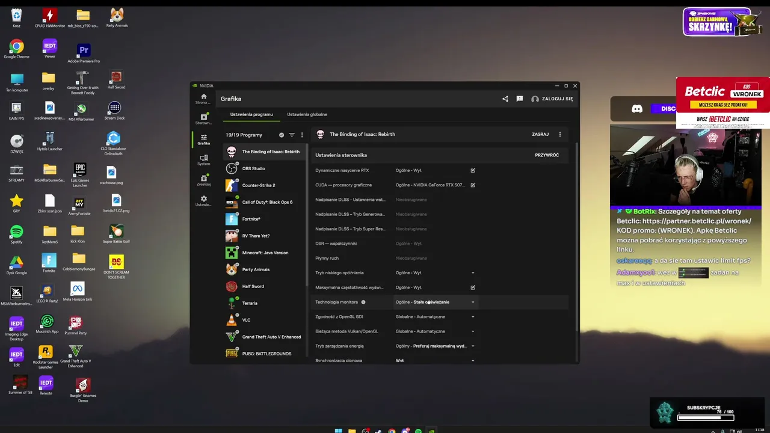Switch to Ustawienia programu tab

click(x=251, y=114)
